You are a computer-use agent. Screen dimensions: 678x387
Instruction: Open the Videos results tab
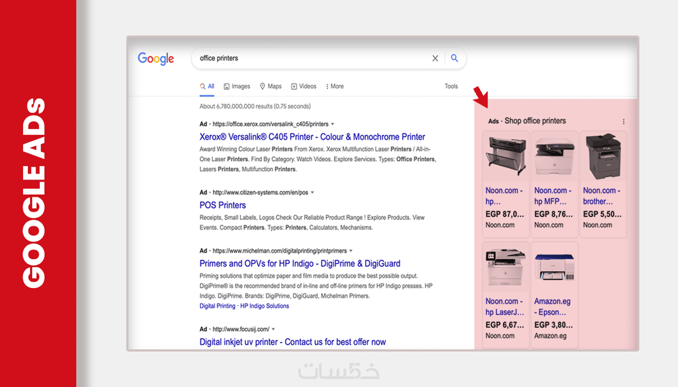click(x=304, y=86)
